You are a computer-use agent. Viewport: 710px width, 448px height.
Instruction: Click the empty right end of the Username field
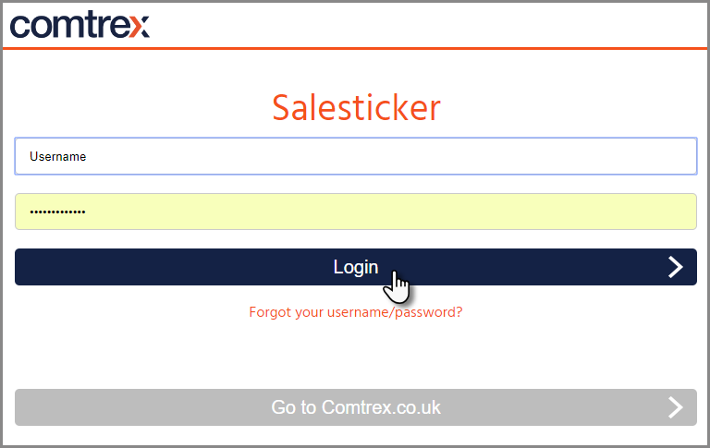click(634, 156)
